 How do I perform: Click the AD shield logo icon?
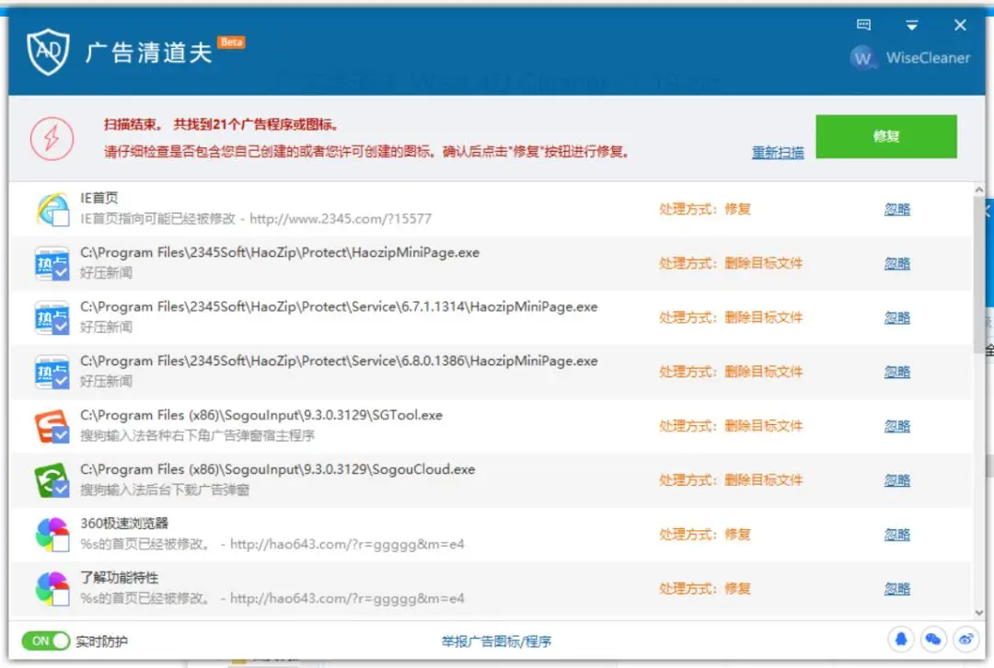click(48, 52)
